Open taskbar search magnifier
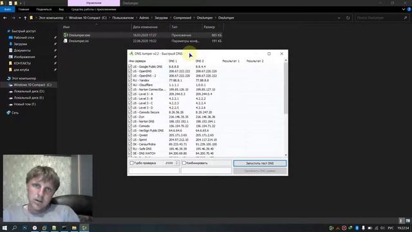The image size is (412, 232). [15, 227]
